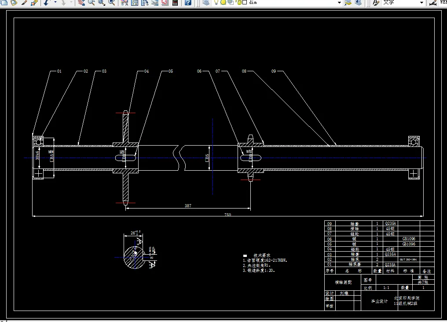This screenshot has height=322, width=447.
Task: Click the 毕业设计 title block text
Action: pyautogui.click(x=379, y=301)
